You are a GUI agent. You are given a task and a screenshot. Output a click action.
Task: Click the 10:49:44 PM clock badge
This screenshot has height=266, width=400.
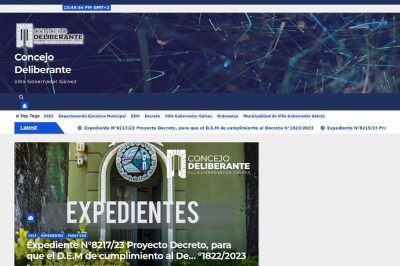coord(87,7)
